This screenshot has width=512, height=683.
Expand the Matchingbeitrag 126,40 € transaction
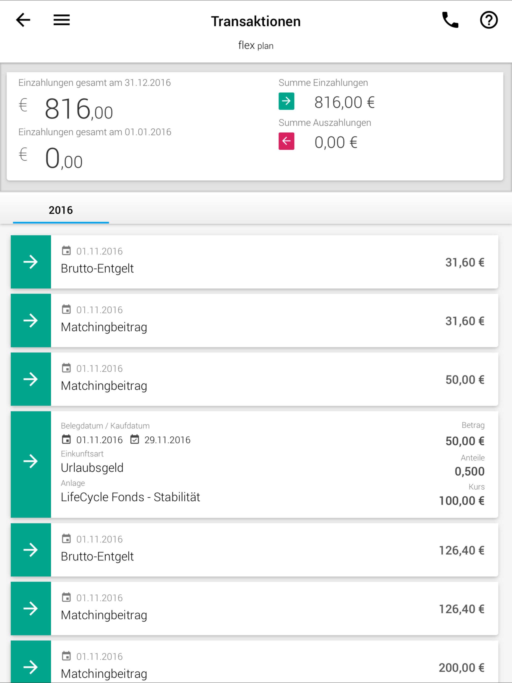click(x=254, y=608)
